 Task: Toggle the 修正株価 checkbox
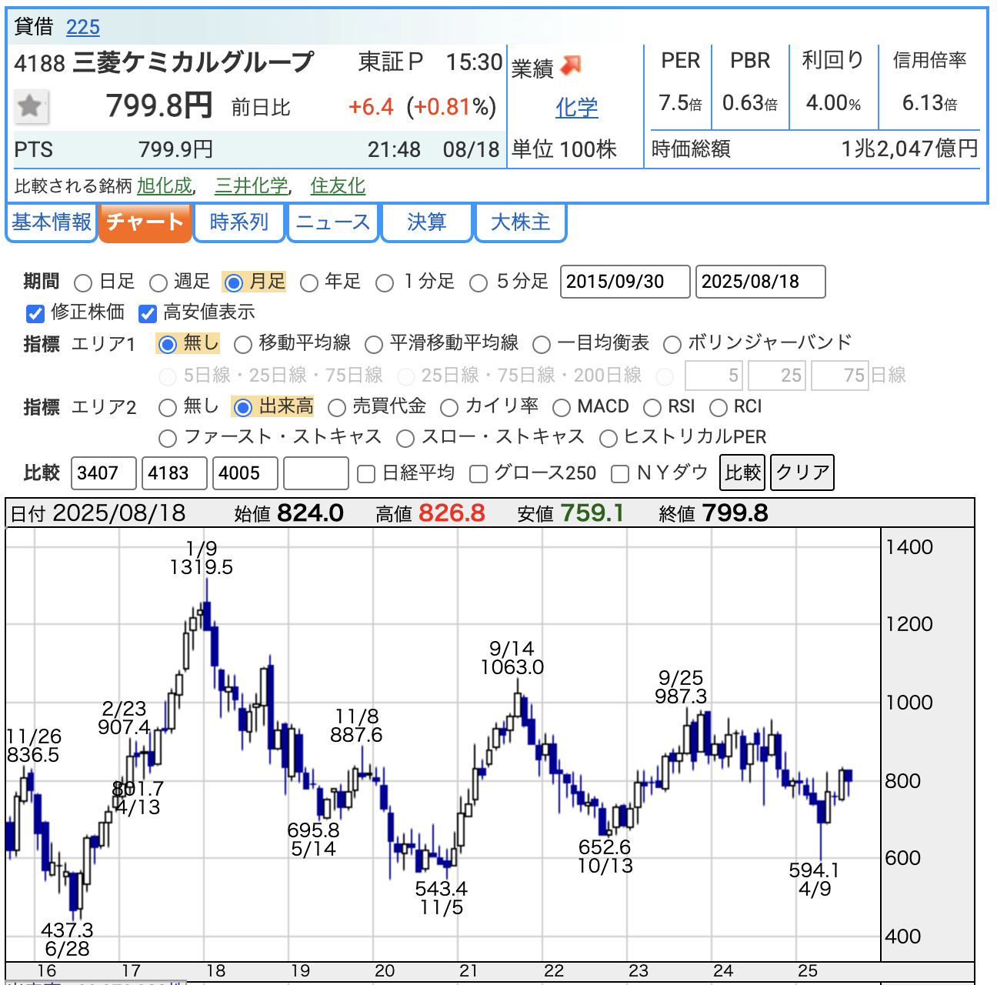(35, 313)
